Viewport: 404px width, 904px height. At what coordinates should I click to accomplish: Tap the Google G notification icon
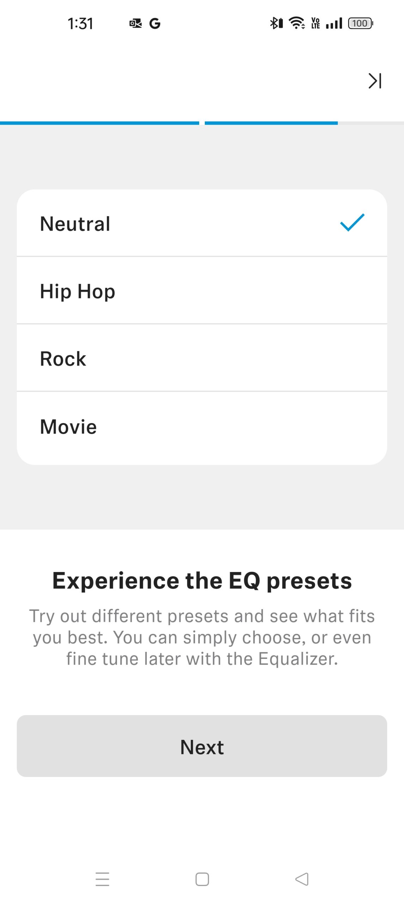(x=155, y=24)
